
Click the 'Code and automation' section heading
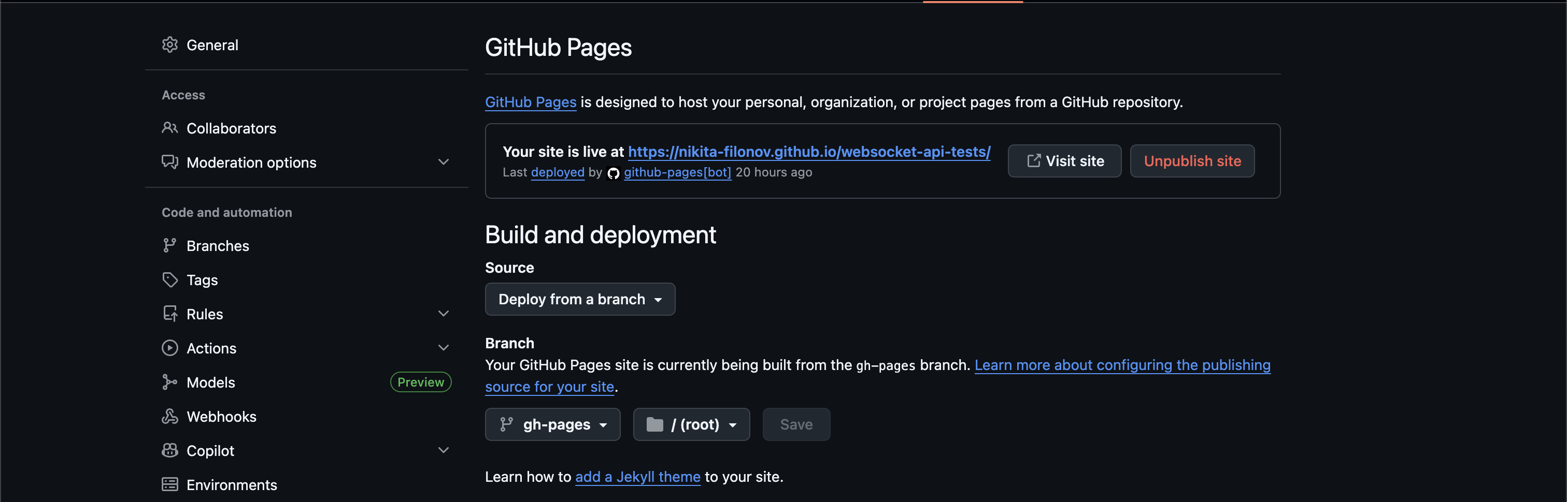tap(227, 212)
